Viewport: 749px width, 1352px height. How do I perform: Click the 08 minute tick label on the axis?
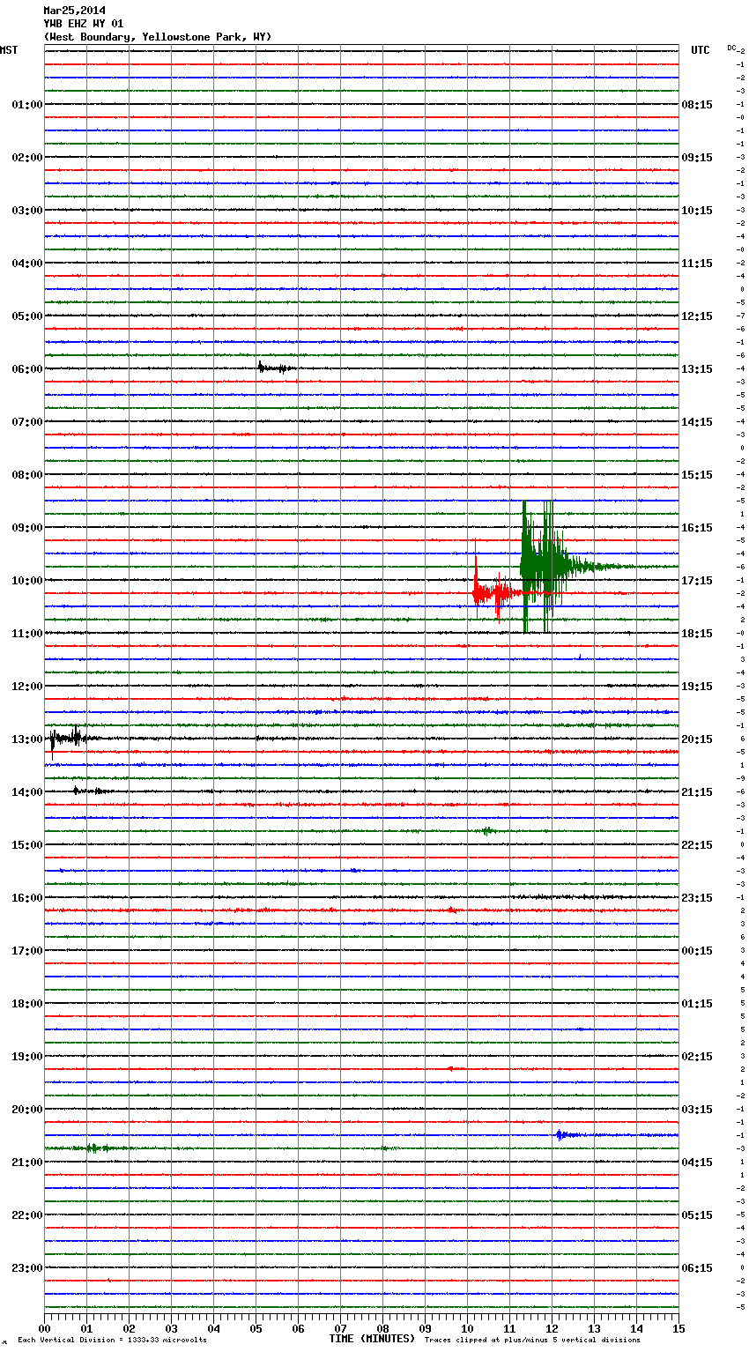coord(382,1328)
